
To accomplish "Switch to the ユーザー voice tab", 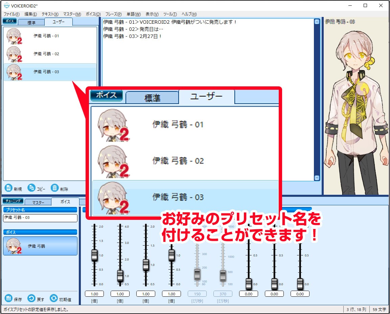I will tap(59, 22).
